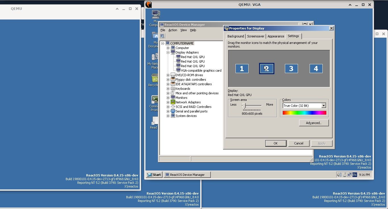Image resolution: width=388 pixels, height=209 pixels.
Task: Open the Action menu in Device Manager
Action: (x=173, y=30)
